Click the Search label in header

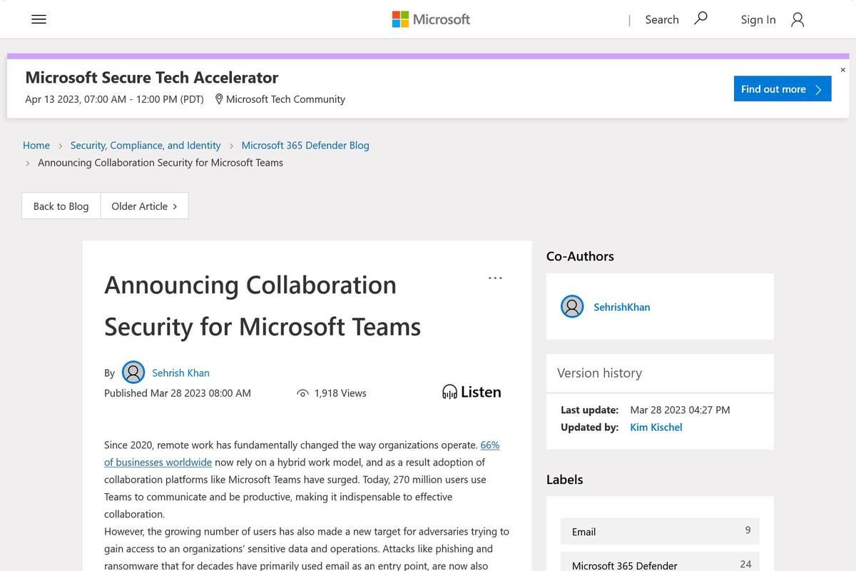coord(661,19)
